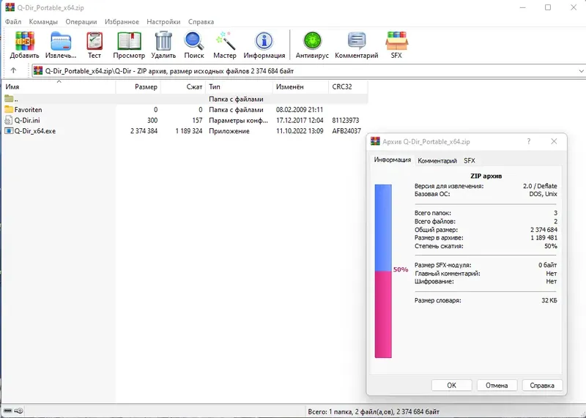The height and width of the screenshot is (418, 586).
Task: Click the WinRAR icon in Архив dialog title
Action: (x=375, y=141)
